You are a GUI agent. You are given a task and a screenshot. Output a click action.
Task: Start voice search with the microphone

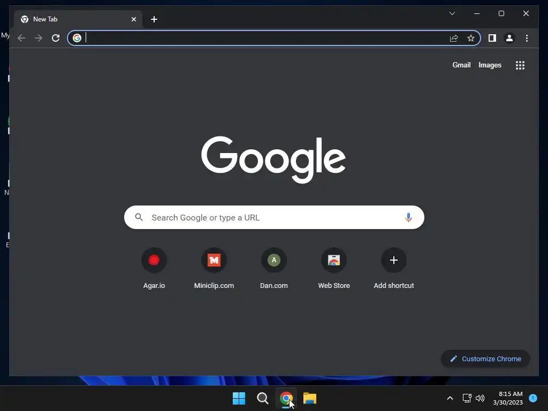coord(408,217)
